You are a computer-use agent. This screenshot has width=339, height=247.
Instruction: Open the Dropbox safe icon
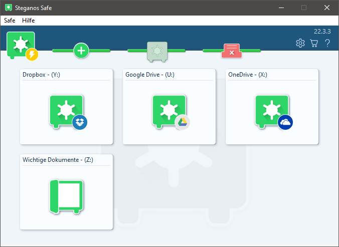pyautogui.click(x=68, y=112)
